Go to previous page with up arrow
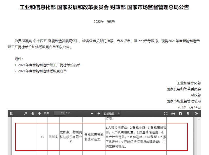This screenshot has width=209, height=155. coord(33,113)
